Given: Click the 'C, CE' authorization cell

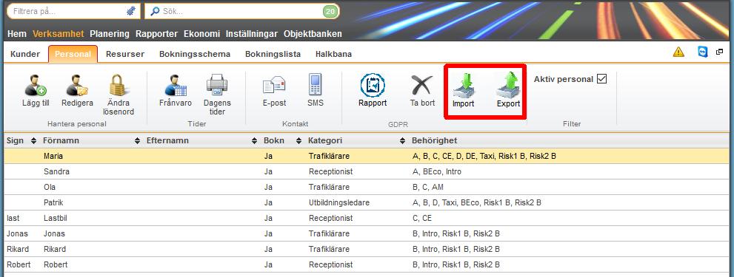Looking at the screenshot, I should pos(421,218).
